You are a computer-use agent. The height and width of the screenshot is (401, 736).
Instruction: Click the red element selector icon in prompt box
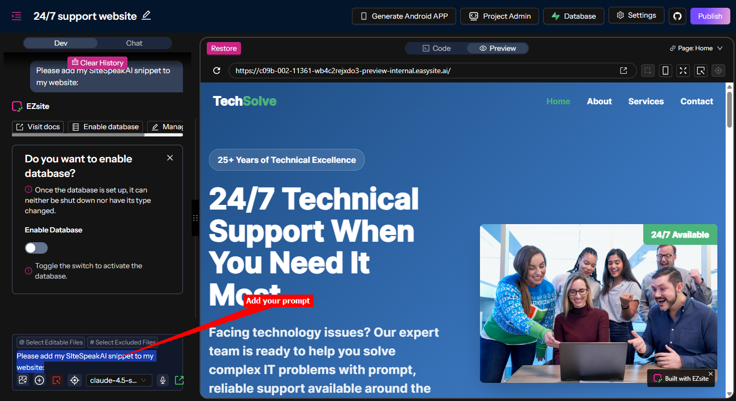pos(57,380)
